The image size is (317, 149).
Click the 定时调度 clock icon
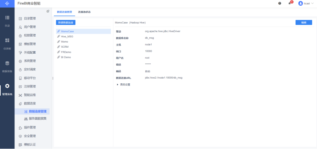(20, 70)
